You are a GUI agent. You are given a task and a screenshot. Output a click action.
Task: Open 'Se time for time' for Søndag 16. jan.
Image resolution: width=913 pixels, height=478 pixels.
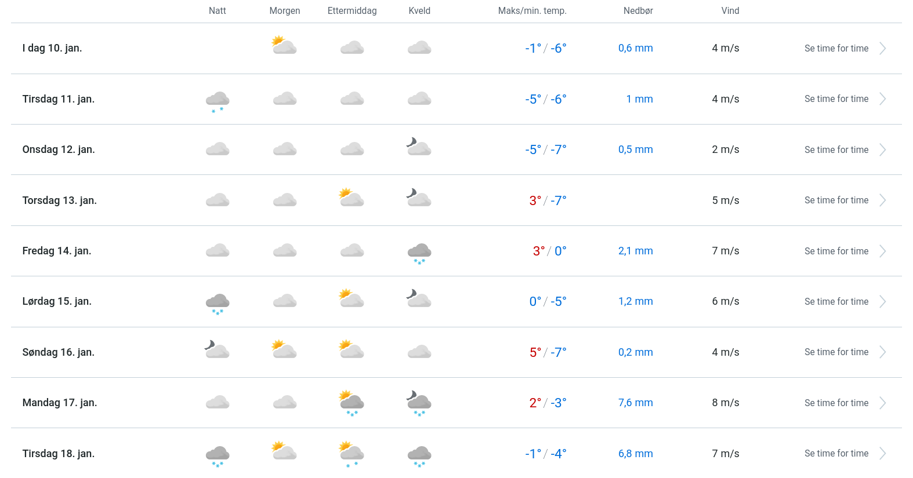pyautogui.click(x=836, y=352)
